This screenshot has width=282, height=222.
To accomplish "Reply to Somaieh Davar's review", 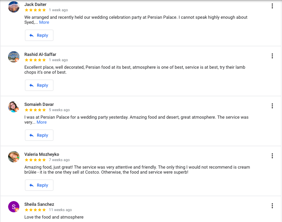I will coord(39,135).
